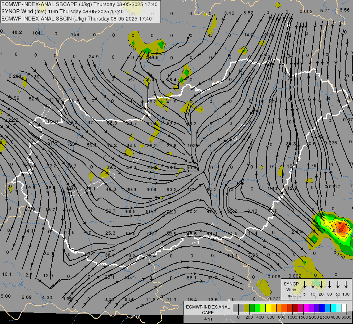Screen dimensions: 353x324
Task: Click the J/kg unit label in legend
Action: pyautogui.click(x=208, y=319)
